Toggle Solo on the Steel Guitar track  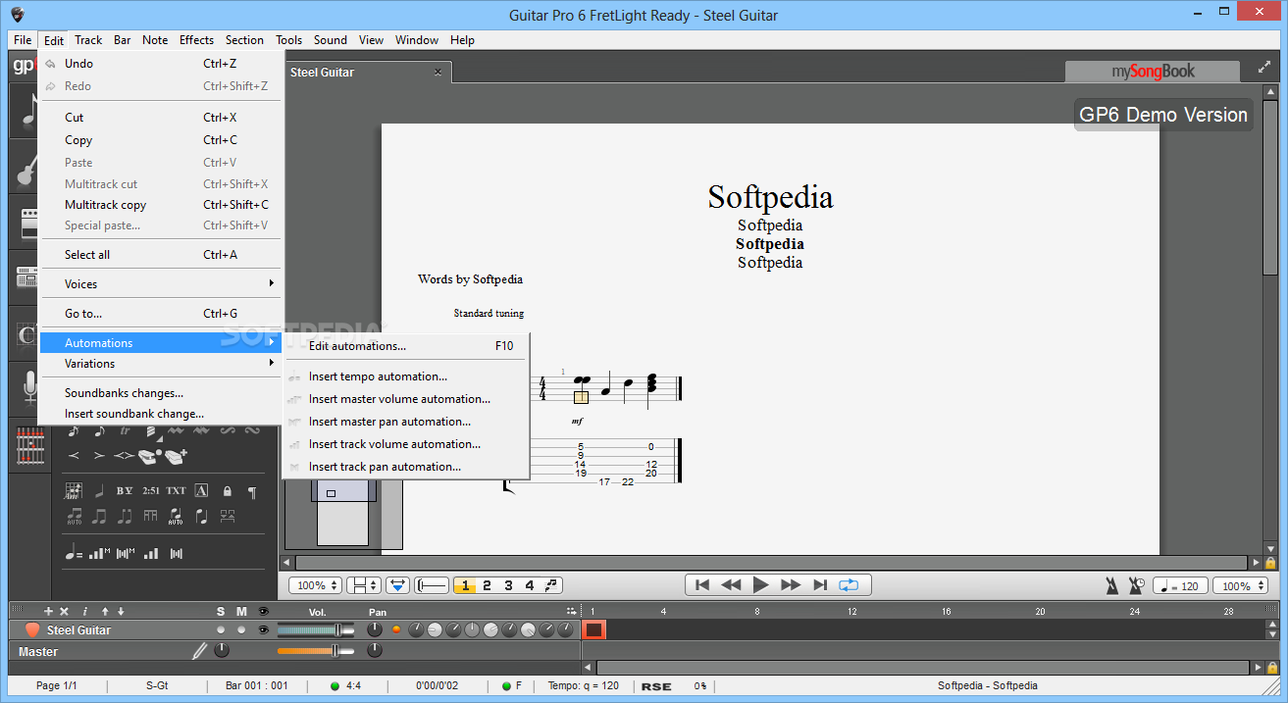(221, 629)
